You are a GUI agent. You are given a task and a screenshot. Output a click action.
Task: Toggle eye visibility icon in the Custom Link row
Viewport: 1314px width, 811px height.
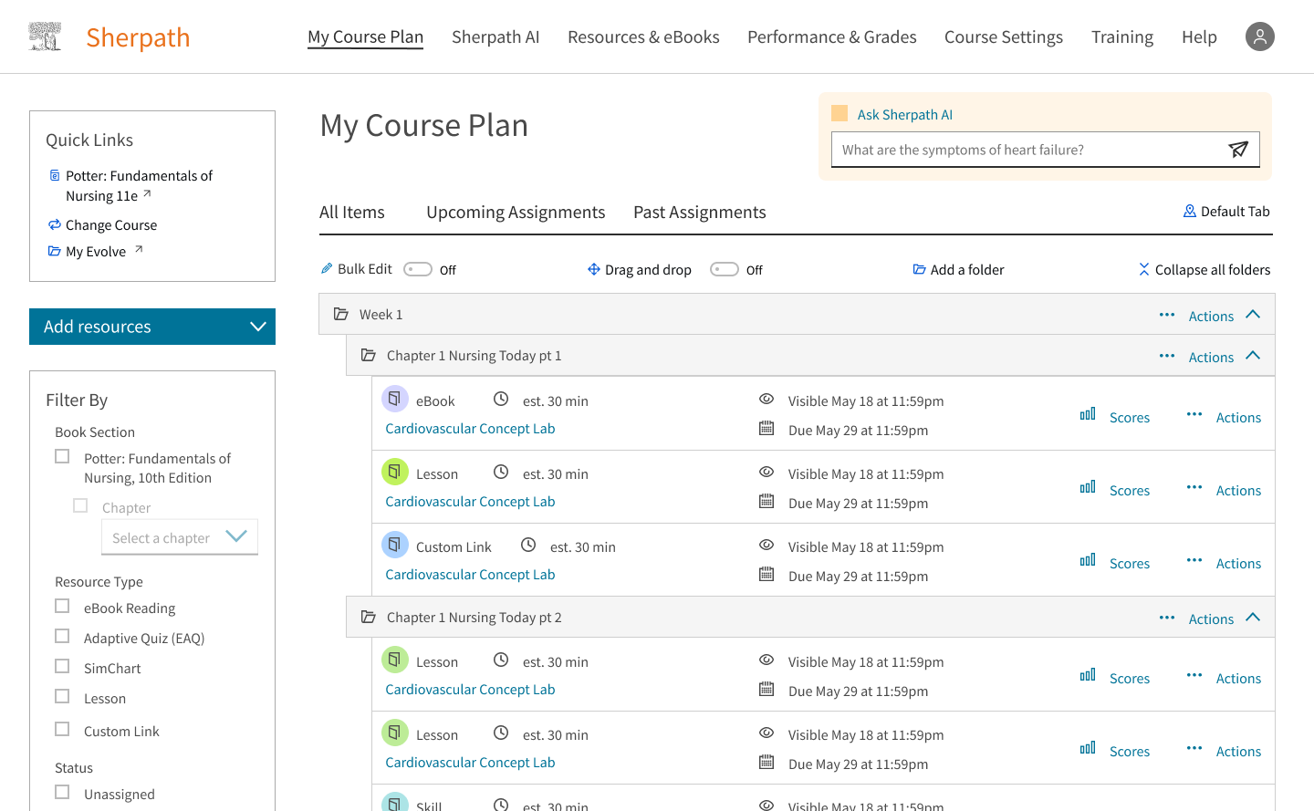pos(766,545)
